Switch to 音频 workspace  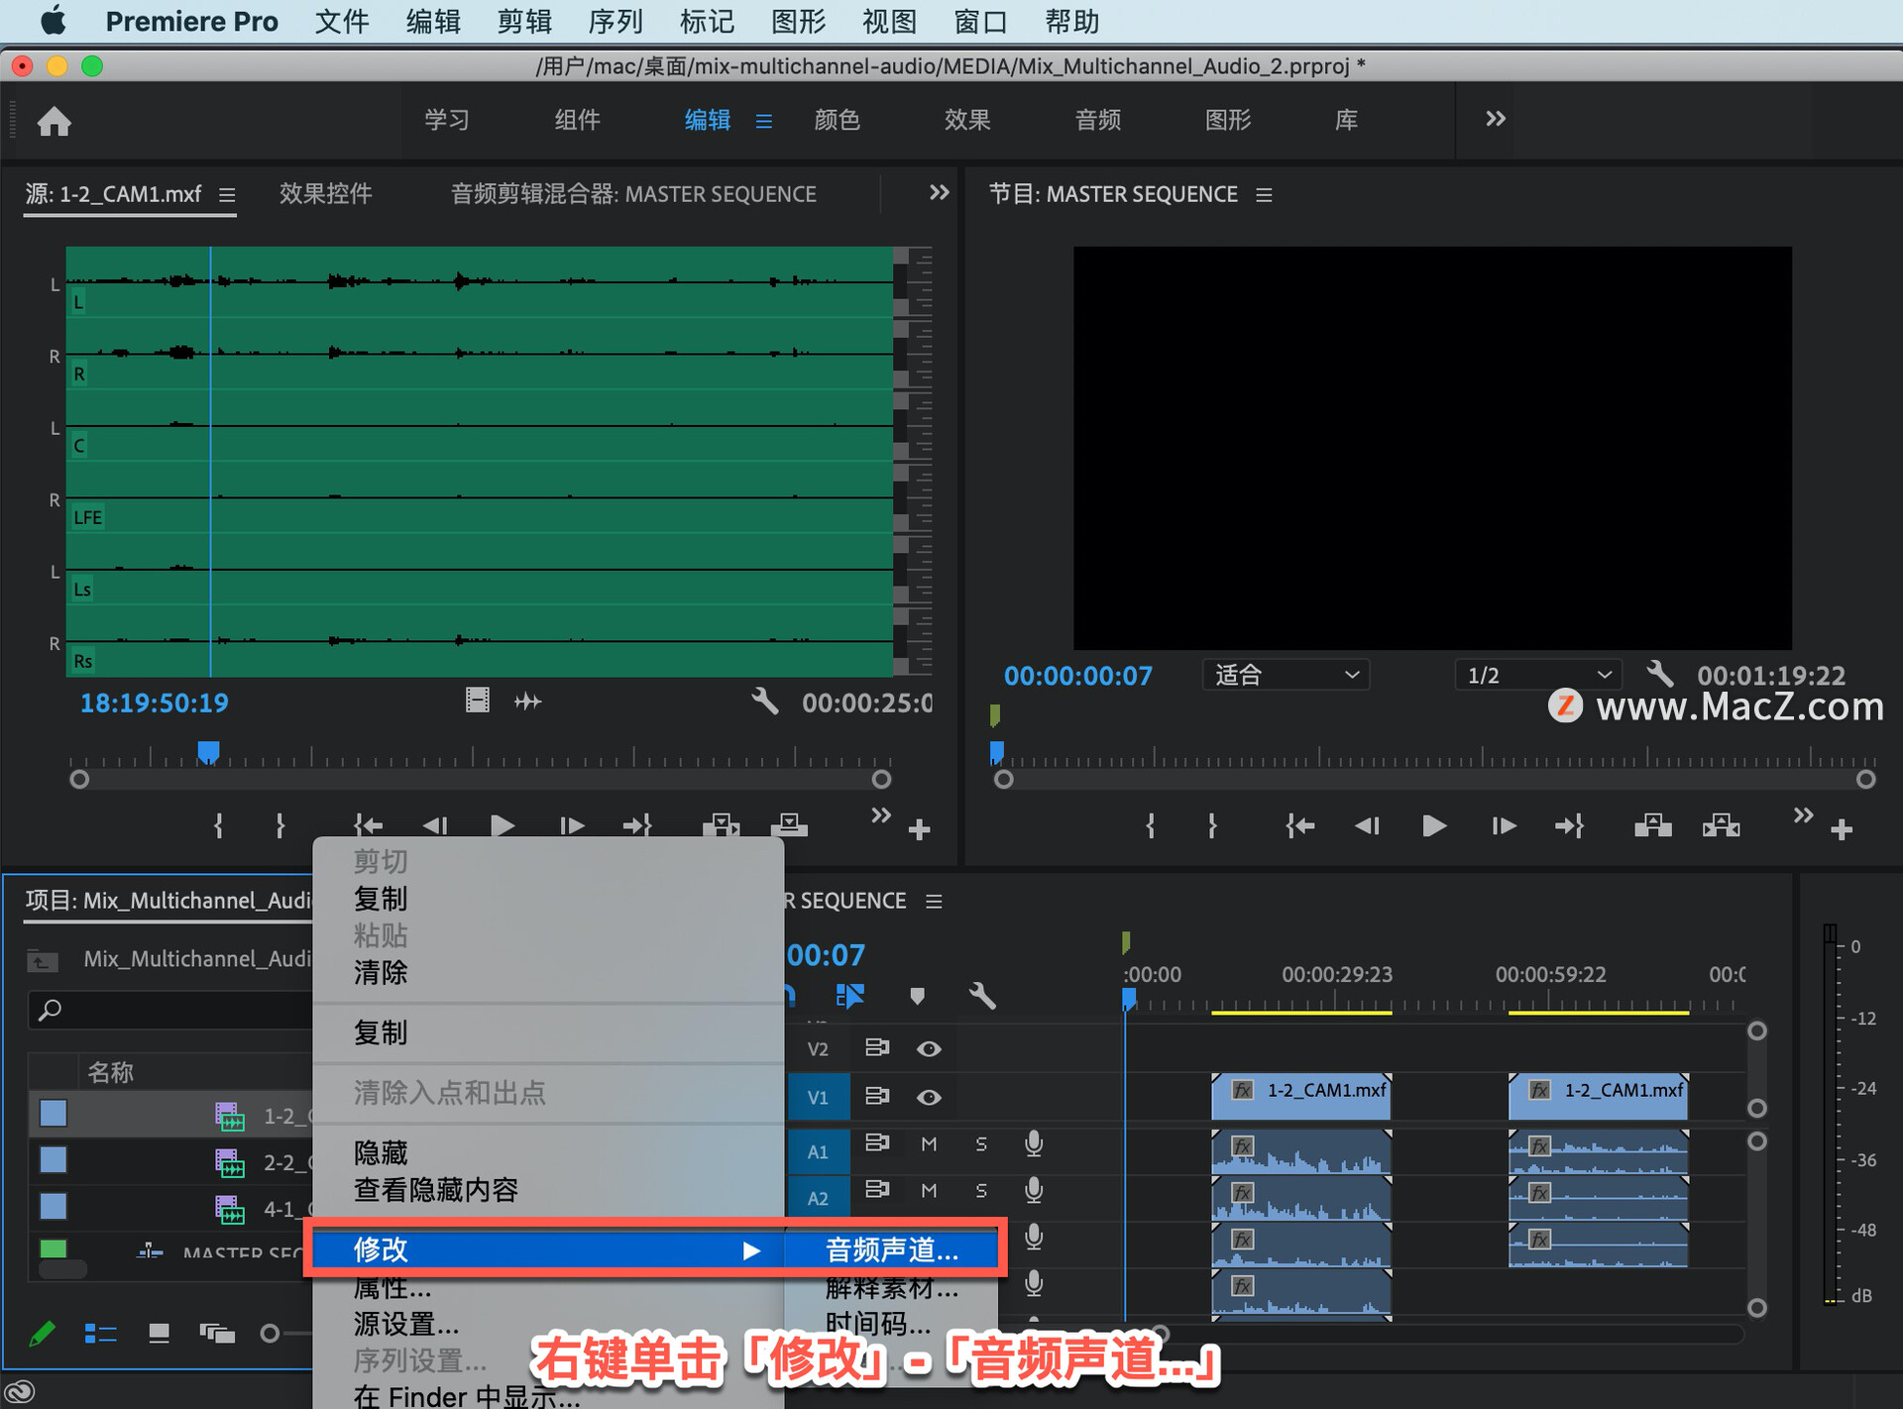click(1098, 120)
